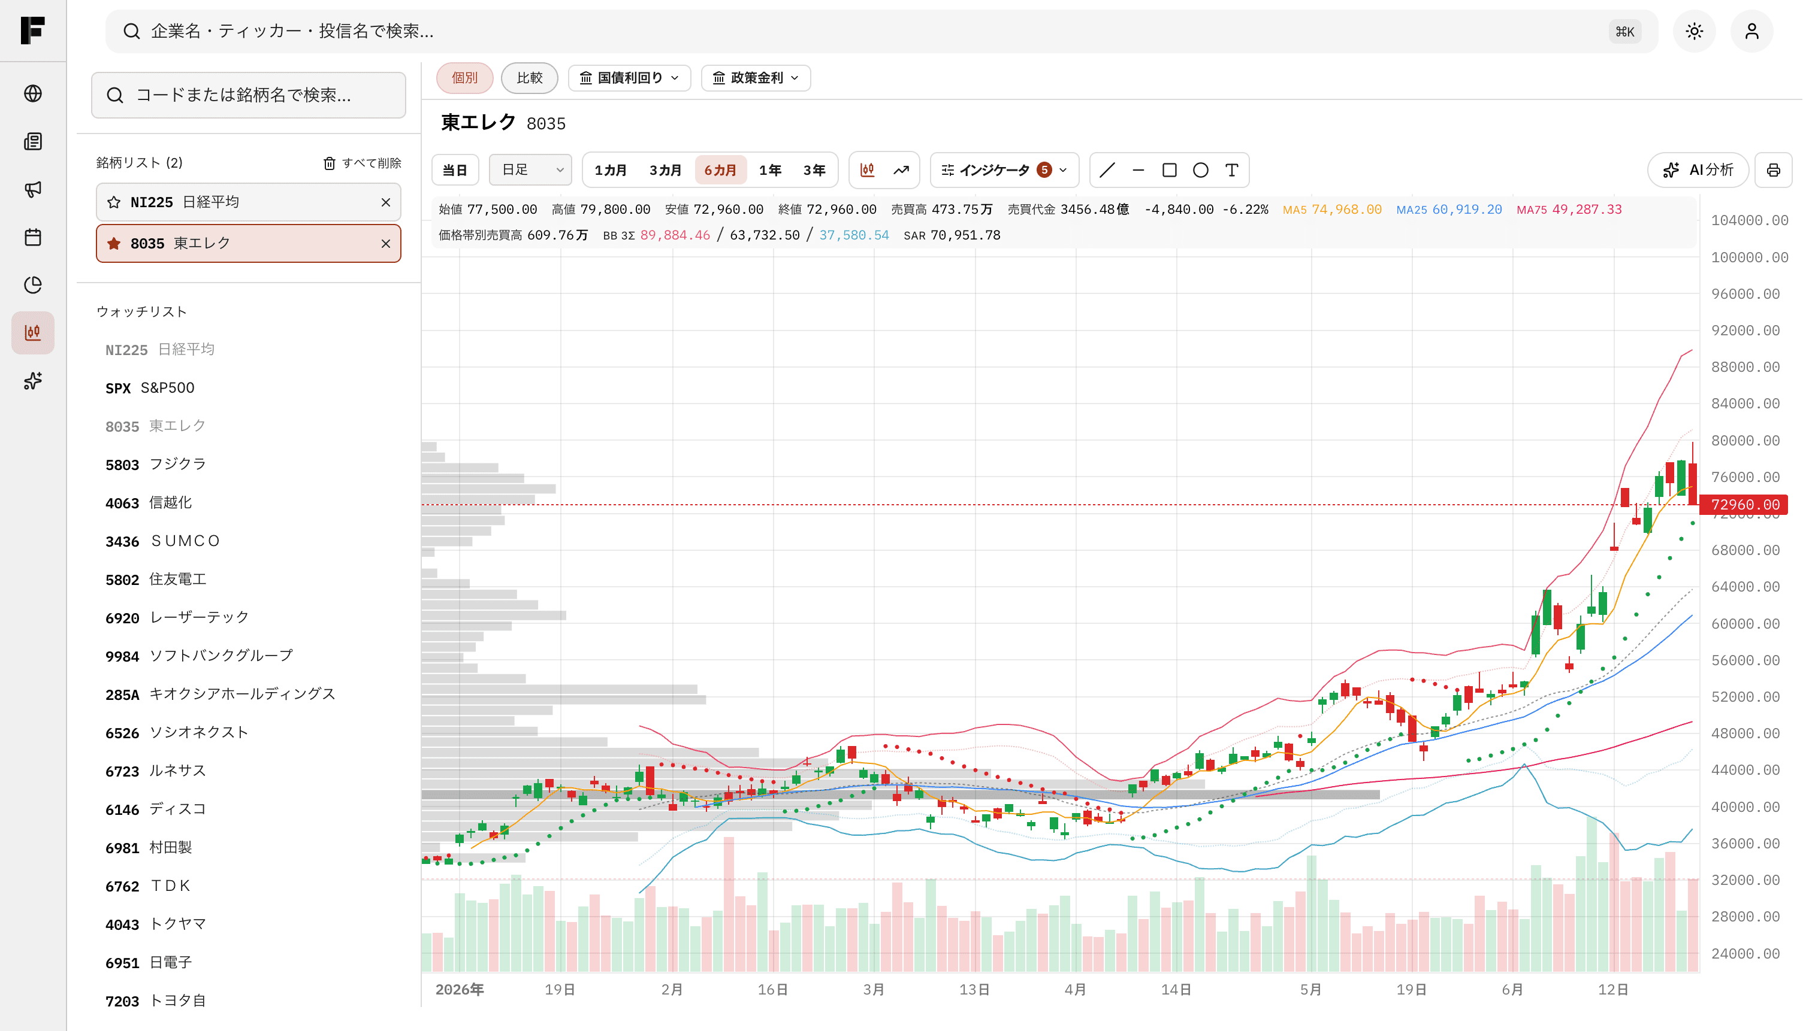
Task: Open the AI分析 panel
Action: pyautogui.click(x=1698, y=170)
